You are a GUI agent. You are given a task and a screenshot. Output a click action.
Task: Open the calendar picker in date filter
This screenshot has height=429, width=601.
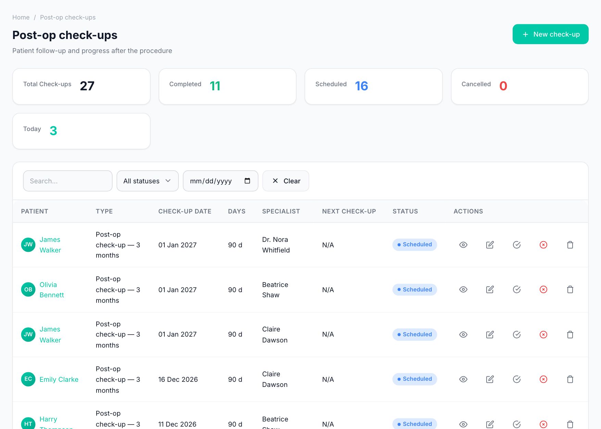point(247,181)
